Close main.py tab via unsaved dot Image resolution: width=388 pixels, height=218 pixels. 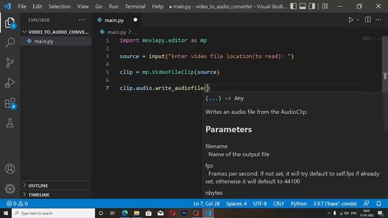point(135,20)
